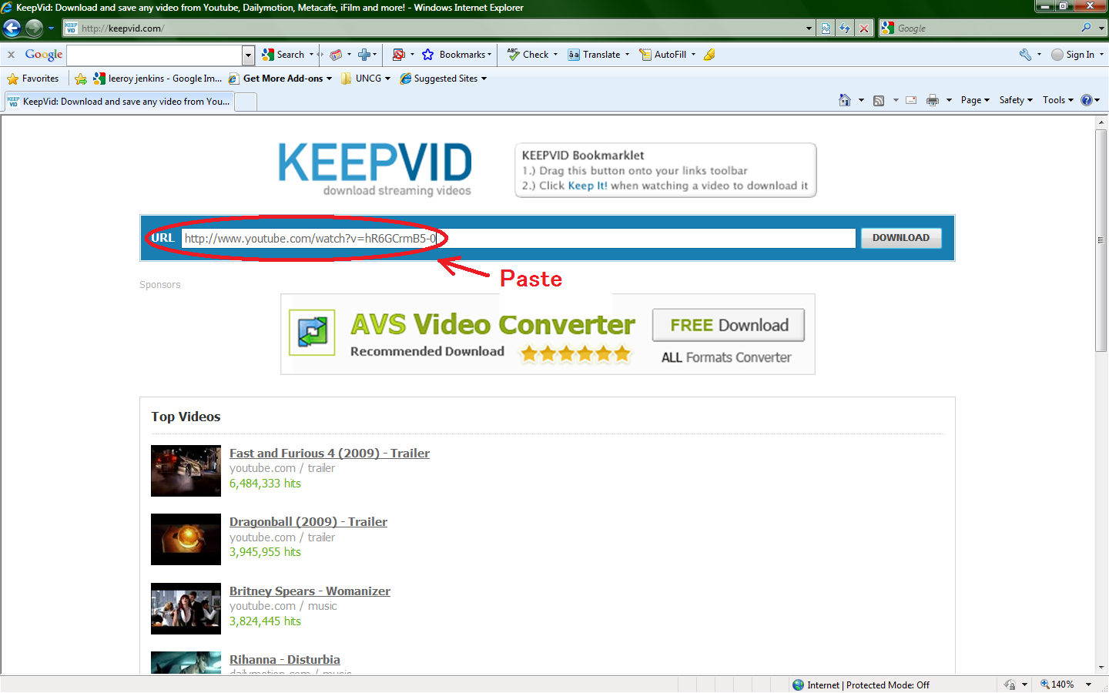
Task: Open leeroy jenkins Google Images favorite
Action: click(157, 79)
